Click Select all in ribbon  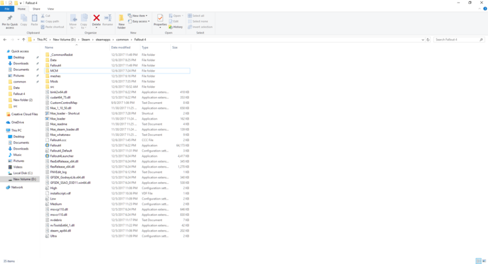coord(196,16)
